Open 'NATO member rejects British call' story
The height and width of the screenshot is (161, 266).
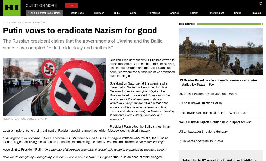215,122
